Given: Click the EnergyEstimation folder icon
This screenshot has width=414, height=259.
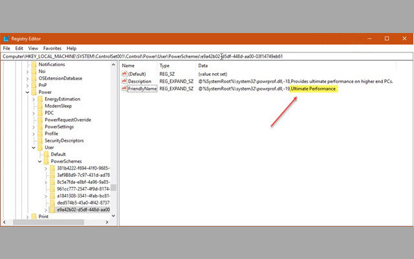Looking at the screenshot, I should (x=40, y=98).
